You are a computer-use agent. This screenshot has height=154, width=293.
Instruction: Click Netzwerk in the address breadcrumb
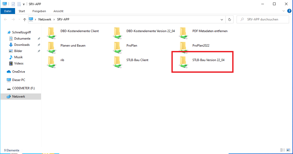(45, 19)
